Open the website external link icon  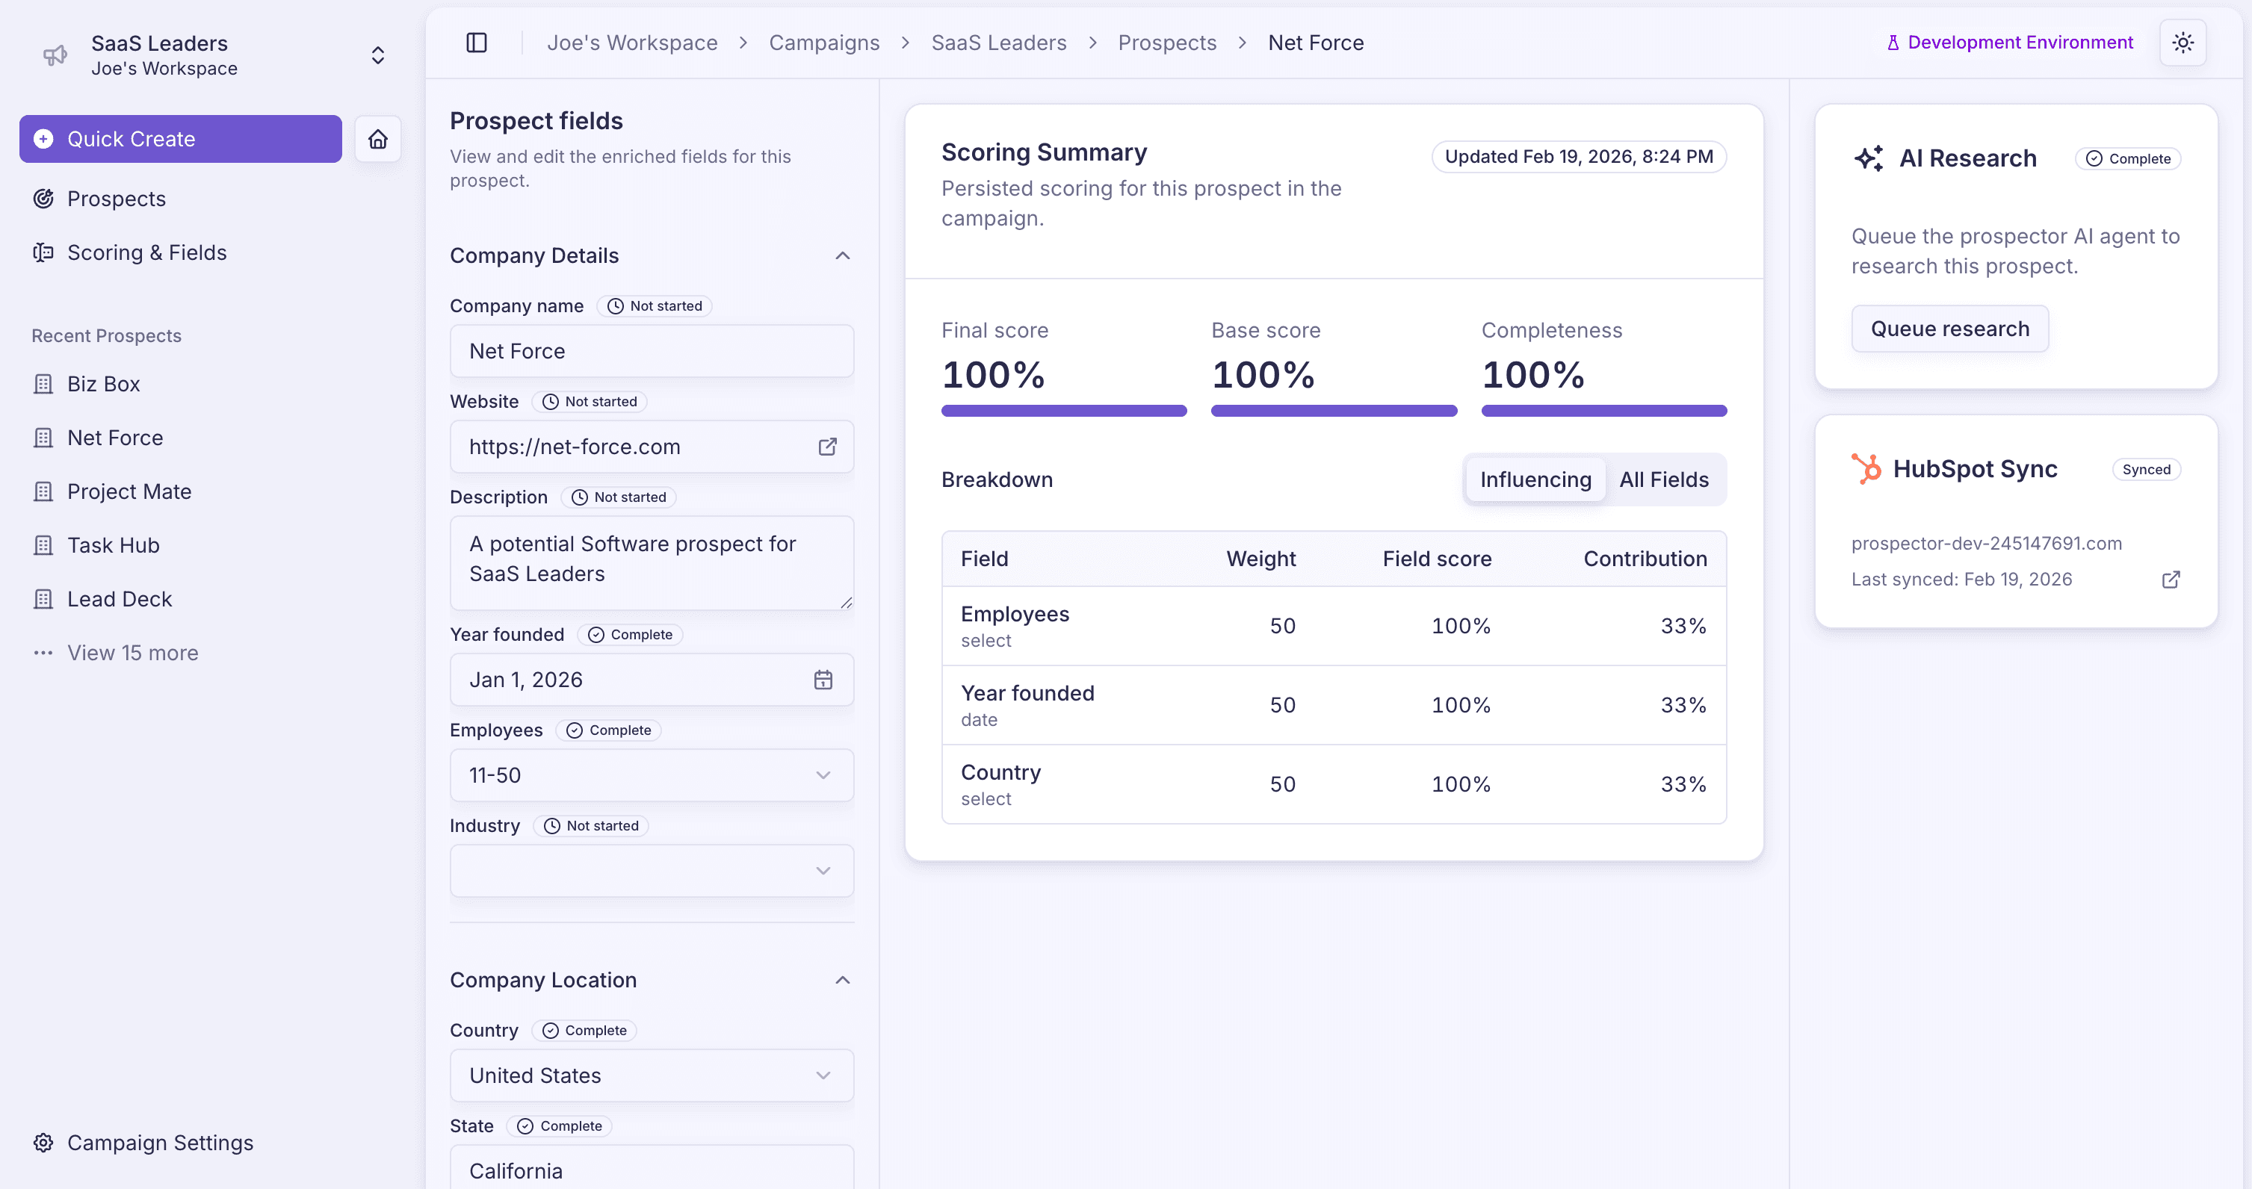click(x=827, y=447)
